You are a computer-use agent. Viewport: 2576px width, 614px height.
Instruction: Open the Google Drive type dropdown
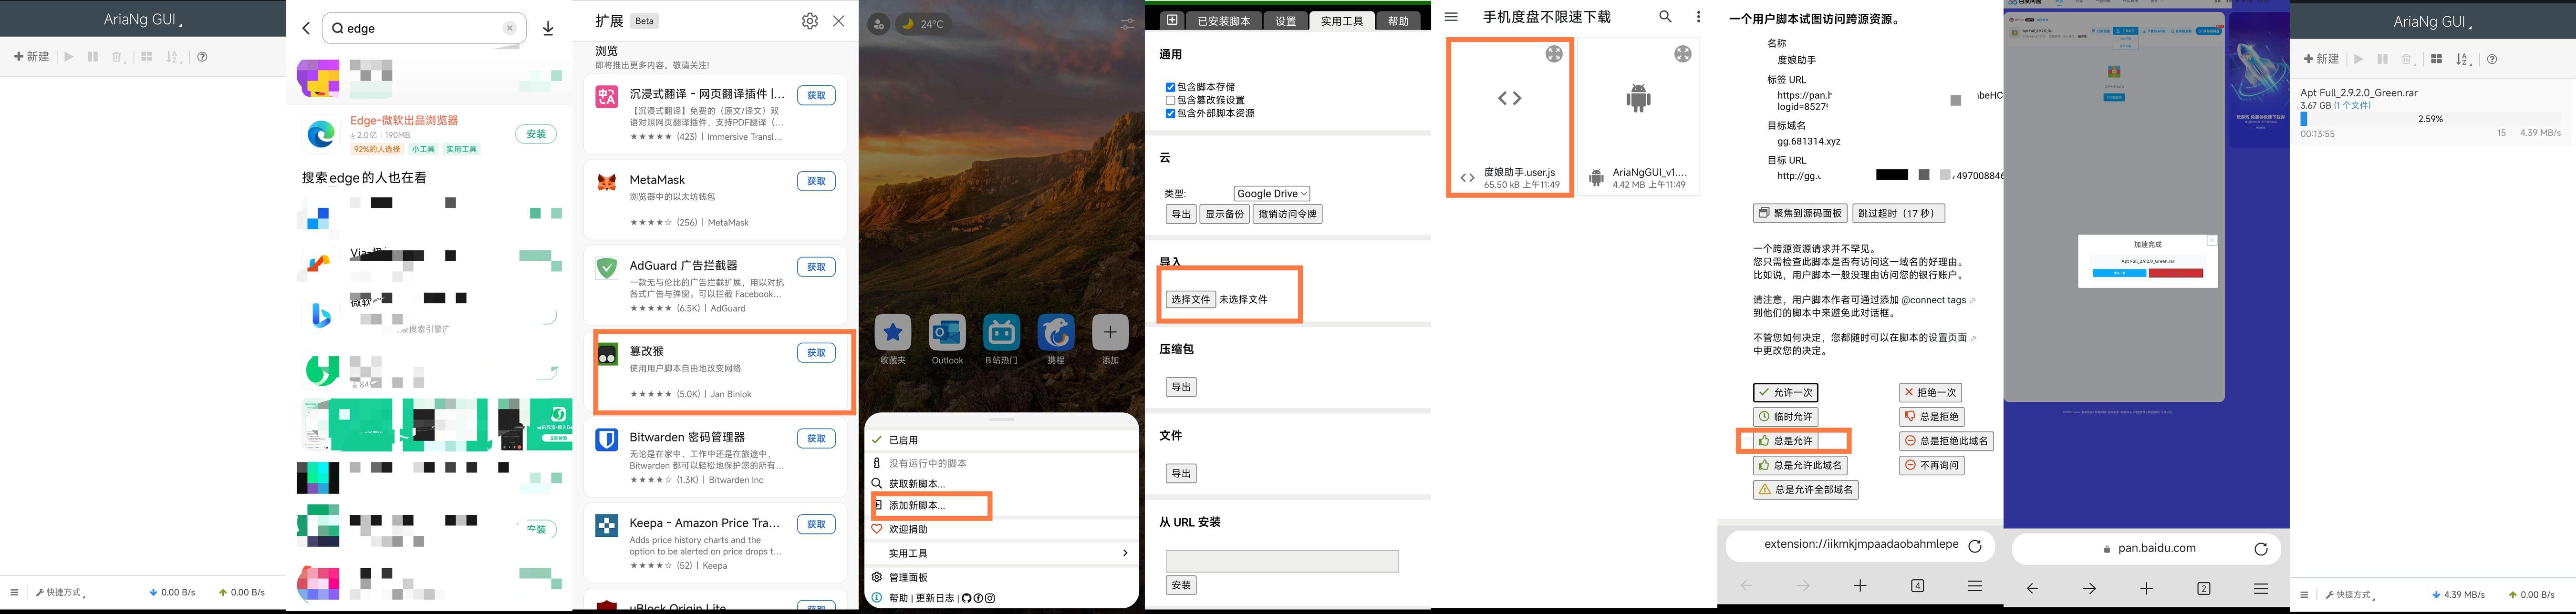tap(1271, 194)
